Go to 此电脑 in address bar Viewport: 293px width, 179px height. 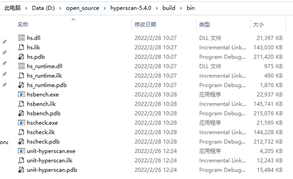pos(13,8)
